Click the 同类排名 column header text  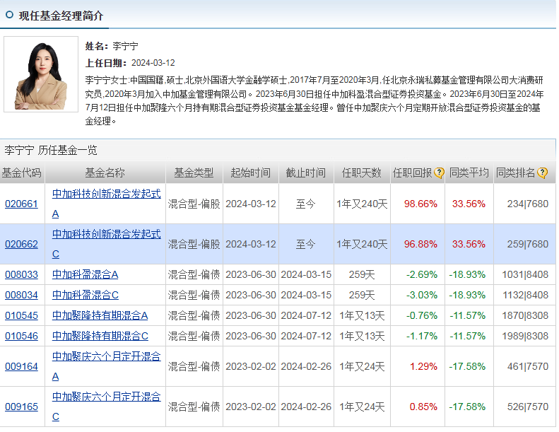pyautogui.click(x=516, y=173)
